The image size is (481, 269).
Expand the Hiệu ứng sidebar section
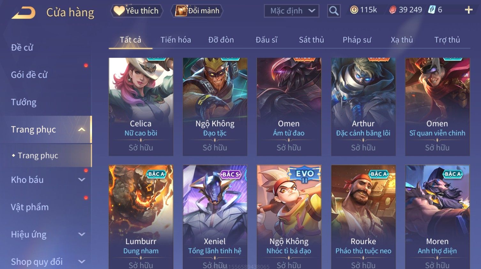pos(82,235)
